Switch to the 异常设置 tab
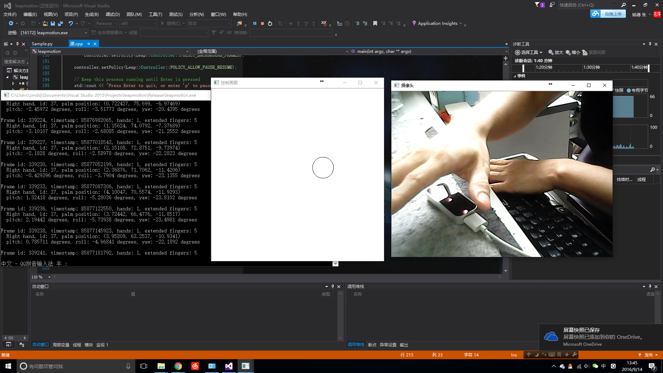Screen dimensions: 663x373 click(388, 345)
